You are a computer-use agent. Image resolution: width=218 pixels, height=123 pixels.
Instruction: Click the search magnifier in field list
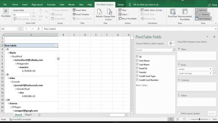tap(174, 50)
